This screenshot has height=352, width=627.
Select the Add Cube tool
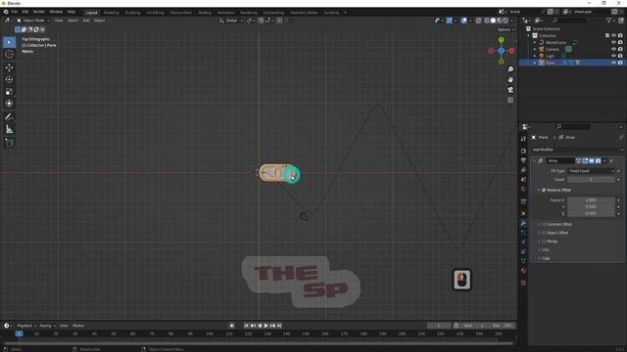click(9, 143)
